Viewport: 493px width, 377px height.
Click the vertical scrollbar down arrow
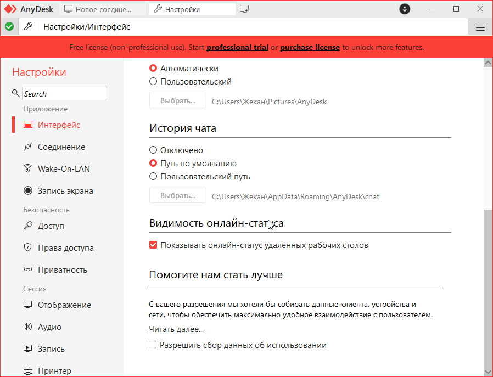(487, 372)
